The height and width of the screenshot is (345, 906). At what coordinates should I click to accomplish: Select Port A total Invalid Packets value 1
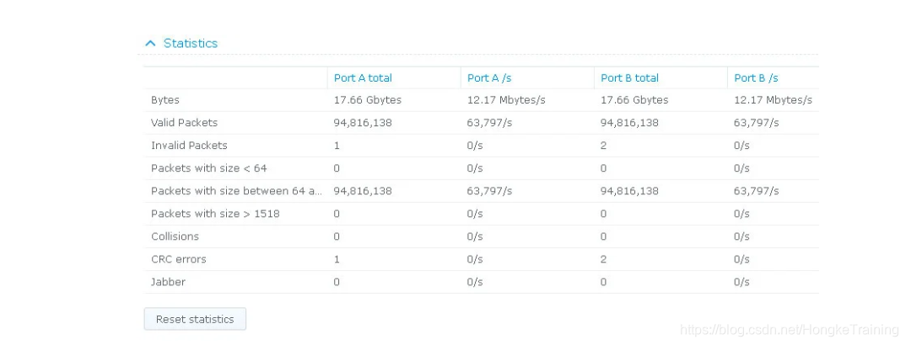coord(337,146)
